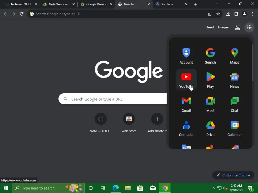Screen dimensions: 258x193
Task: Click Chrome icon on the taskbar
Action: [x=165, y=188]
